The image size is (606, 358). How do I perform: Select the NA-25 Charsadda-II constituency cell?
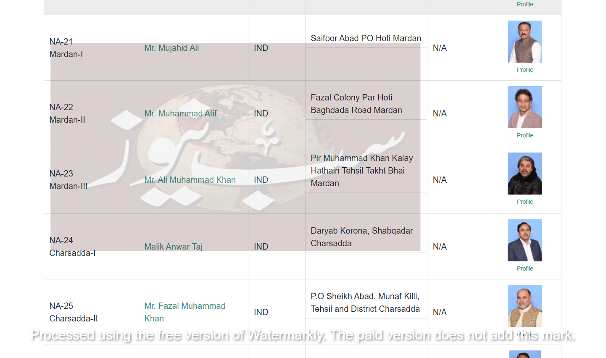[x=91, y=312]
